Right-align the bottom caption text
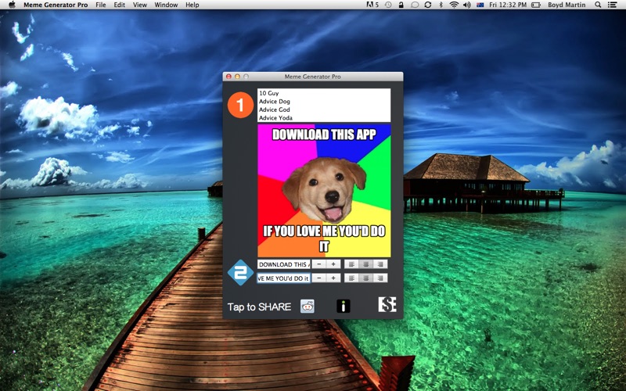626x391 pixels. point(380,278)
